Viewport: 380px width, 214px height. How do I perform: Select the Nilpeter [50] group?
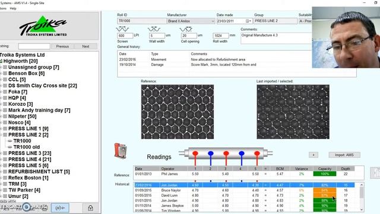click(x=23, y=117)
